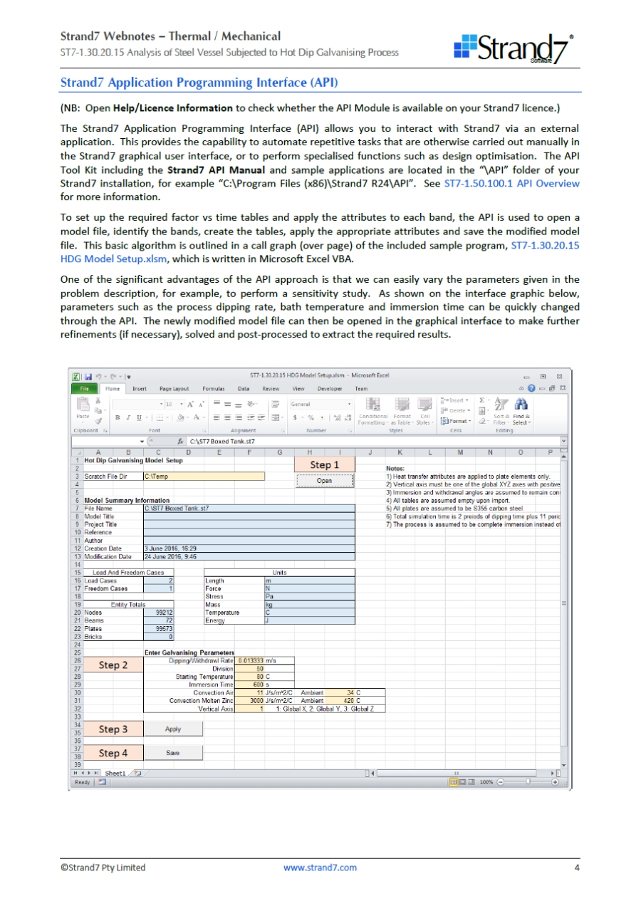Click the Find & Select binoculars icon
This screenshot has width=641, height=906.
[521, 403]
